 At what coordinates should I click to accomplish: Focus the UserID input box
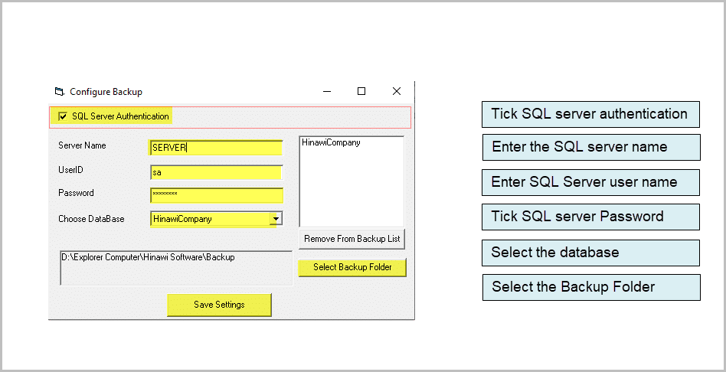[216, 172]
